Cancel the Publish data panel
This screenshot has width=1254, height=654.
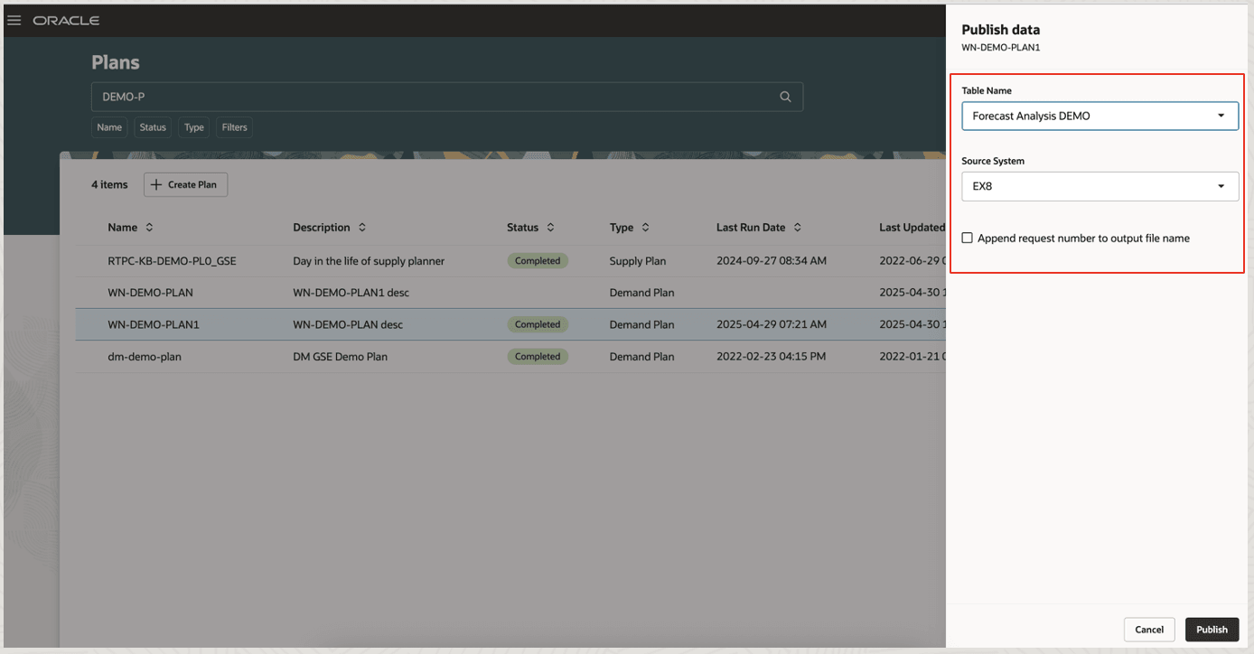click(x=1149, y=630)
